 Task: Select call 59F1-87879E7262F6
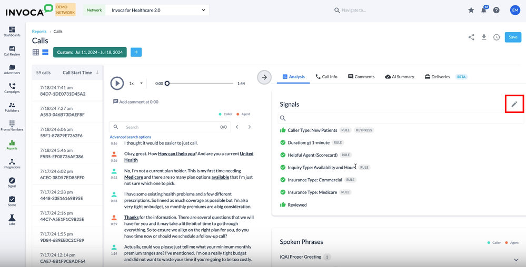coord(67,132)
